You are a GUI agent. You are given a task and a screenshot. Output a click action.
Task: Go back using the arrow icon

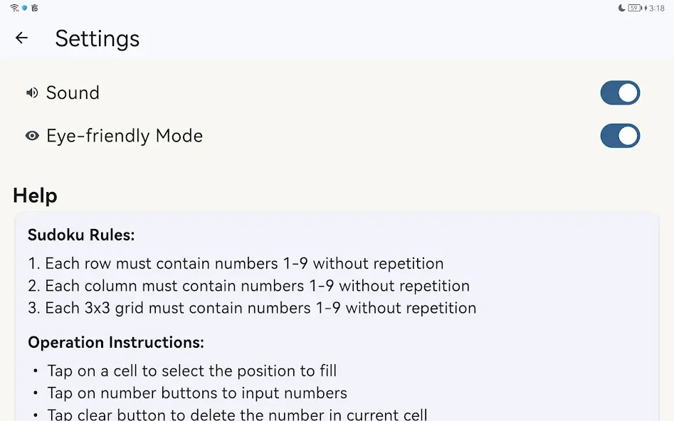(x=21, y=38)
